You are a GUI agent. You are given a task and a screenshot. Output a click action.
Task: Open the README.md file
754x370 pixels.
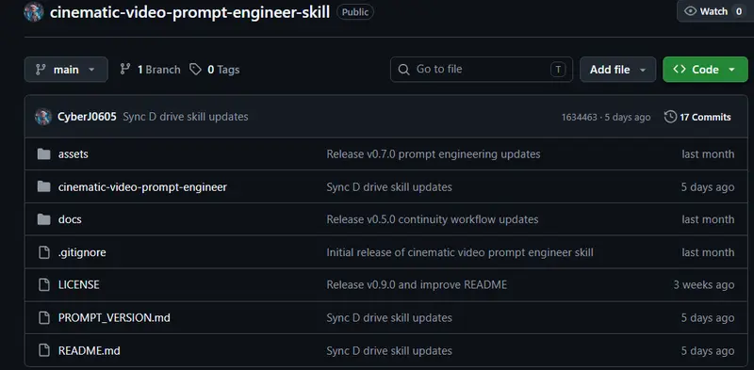pyautogui.click(x=89, y=351)
